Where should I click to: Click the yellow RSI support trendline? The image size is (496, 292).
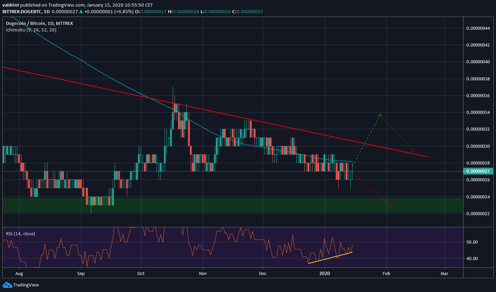[330, 258]
